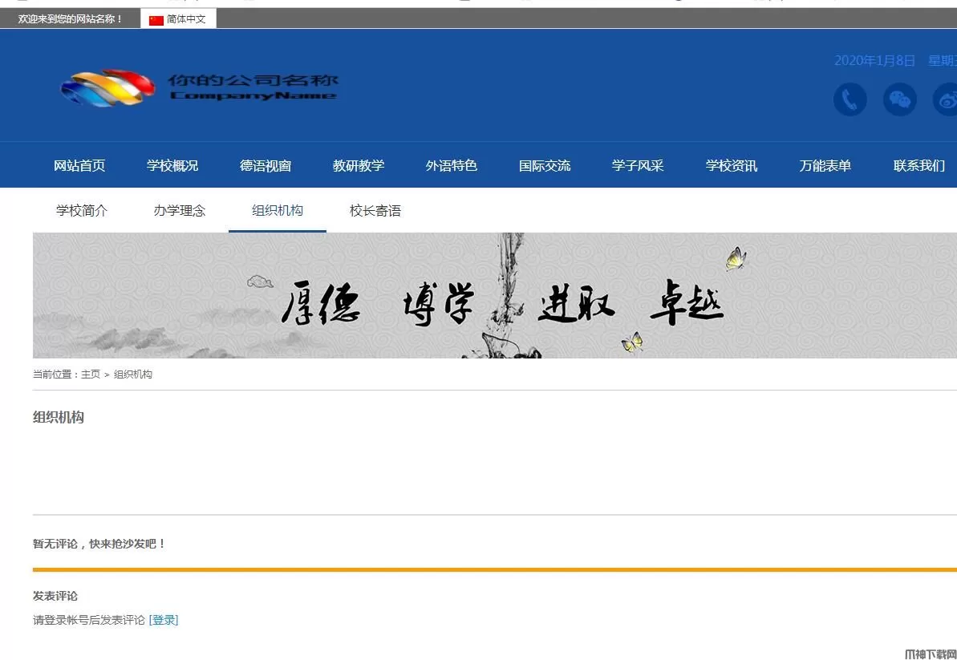957x660 pixels.
Task: Click the 发表评论 heading
Action: (55, 596)
